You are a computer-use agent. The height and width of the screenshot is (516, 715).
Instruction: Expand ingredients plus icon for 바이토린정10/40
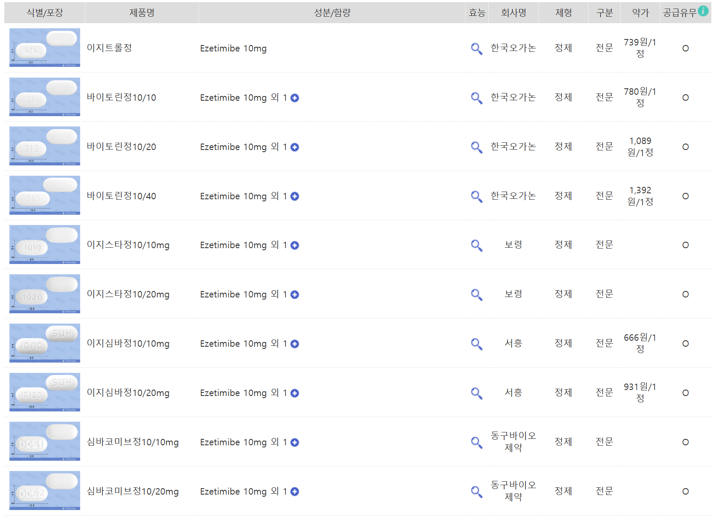coord(294,196)
